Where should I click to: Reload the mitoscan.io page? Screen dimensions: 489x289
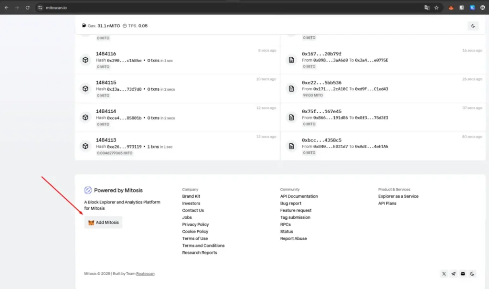[x=27, y=8]
